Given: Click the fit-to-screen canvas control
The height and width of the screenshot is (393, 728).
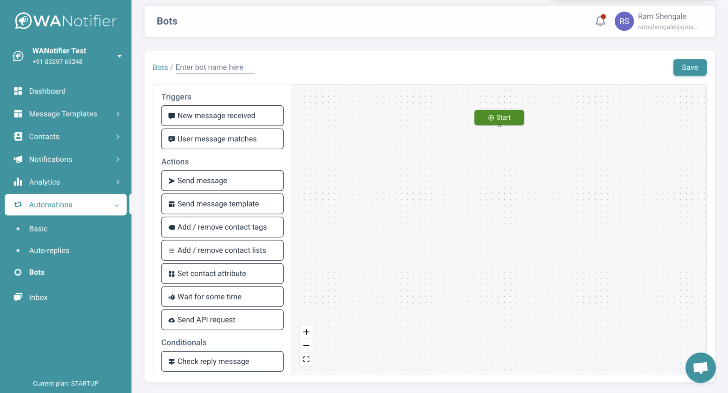Looking at the screenshot, I should click(306, 359).
